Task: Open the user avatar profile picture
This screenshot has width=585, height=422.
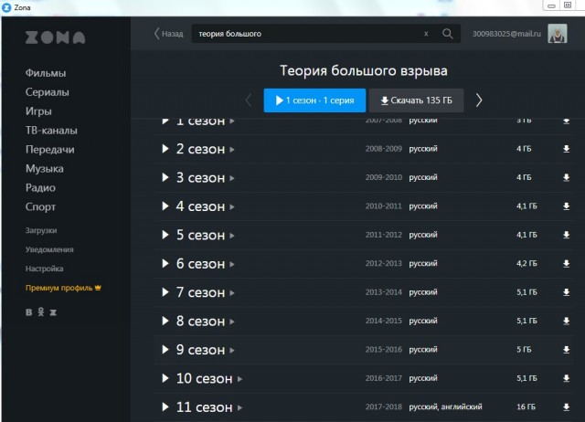Action: [558, 34]
